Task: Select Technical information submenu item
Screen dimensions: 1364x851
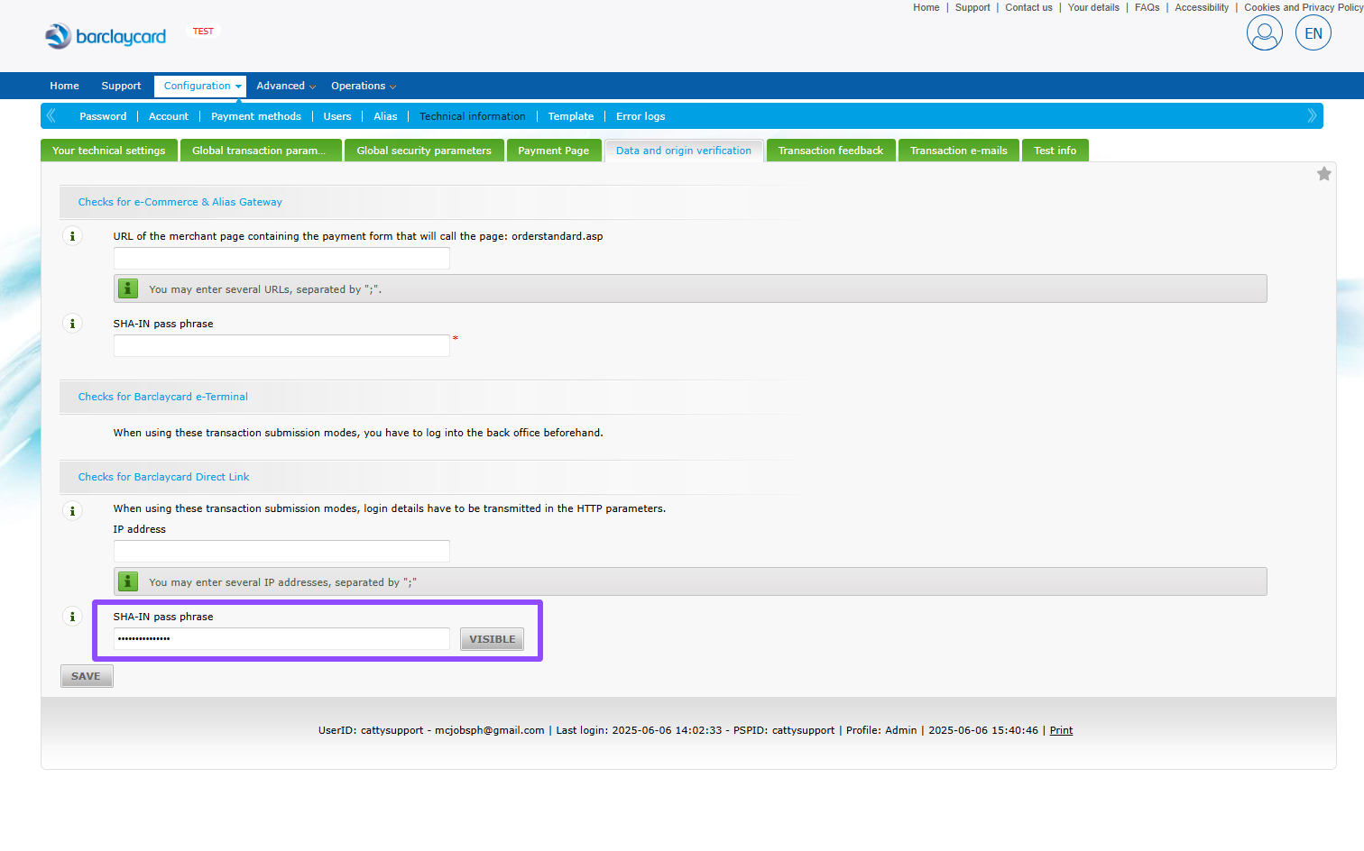Action: click(472, 116)
